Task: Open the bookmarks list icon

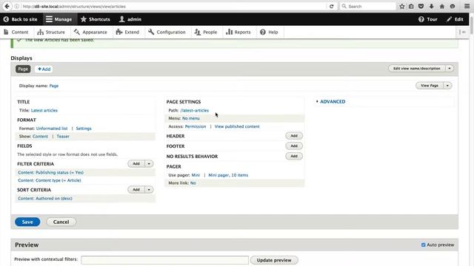Action: (x=411, y=7)
